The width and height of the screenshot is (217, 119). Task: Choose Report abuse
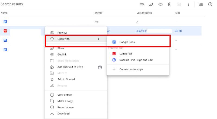click(76, 107)
